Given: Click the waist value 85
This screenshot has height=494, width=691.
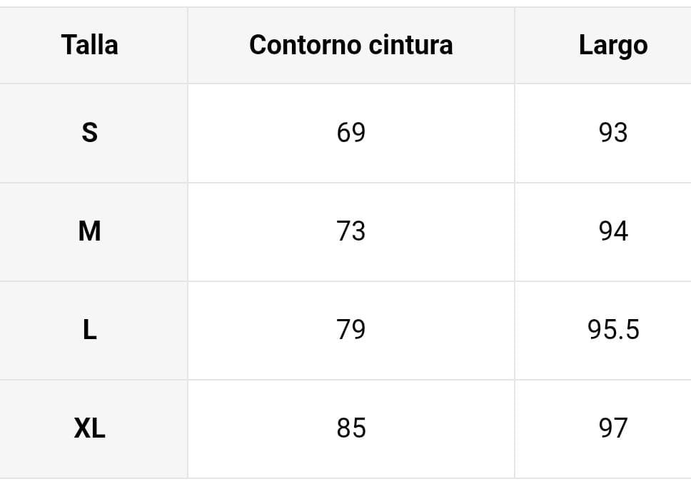Looking at the screenshot, I should click(x=350, y=428).
